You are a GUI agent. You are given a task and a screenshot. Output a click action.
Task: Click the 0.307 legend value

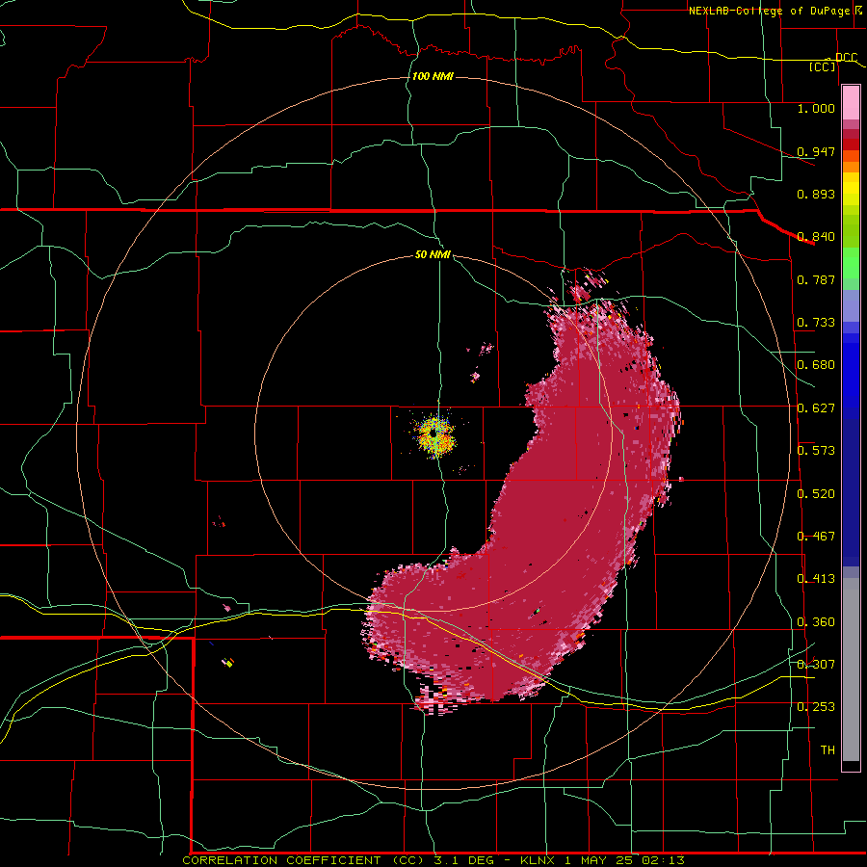[x=816, y=664]
